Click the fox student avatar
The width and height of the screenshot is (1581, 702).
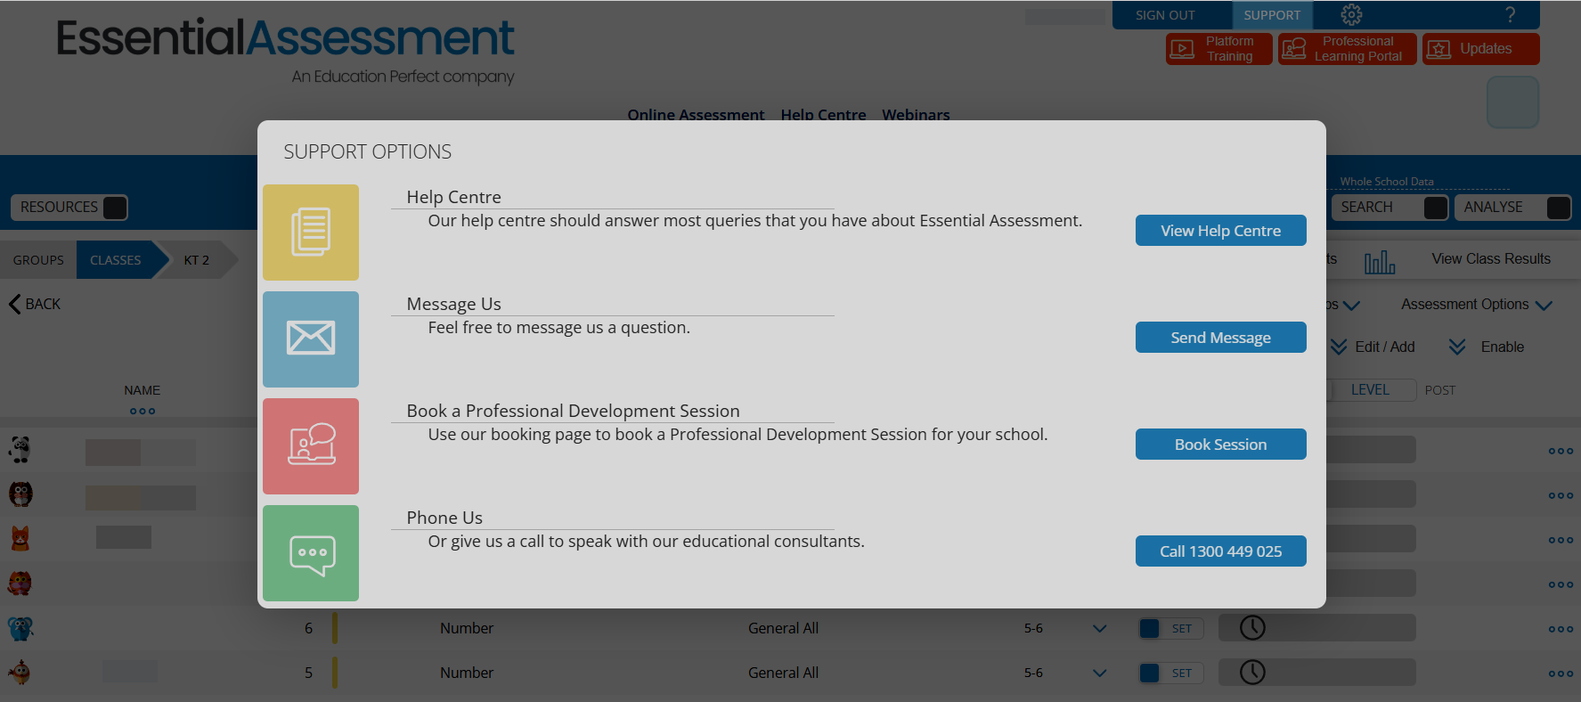[x=20, y=539]
